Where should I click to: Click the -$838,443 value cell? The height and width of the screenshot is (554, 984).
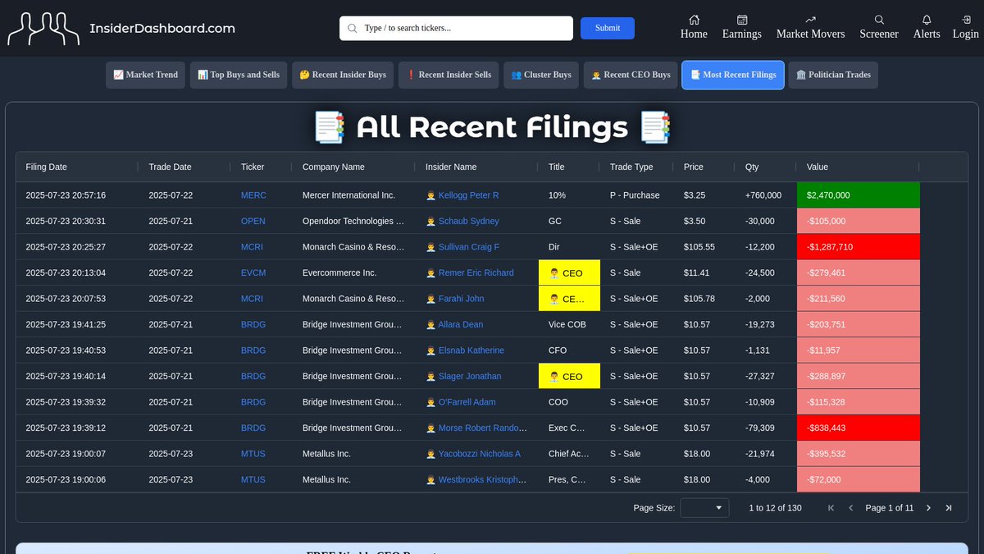click(859, 428)
